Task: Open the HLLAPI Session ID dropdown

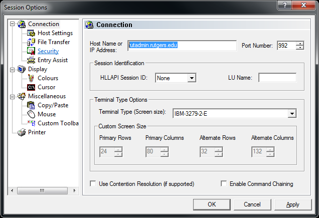Action: click(x=191, y=78)
